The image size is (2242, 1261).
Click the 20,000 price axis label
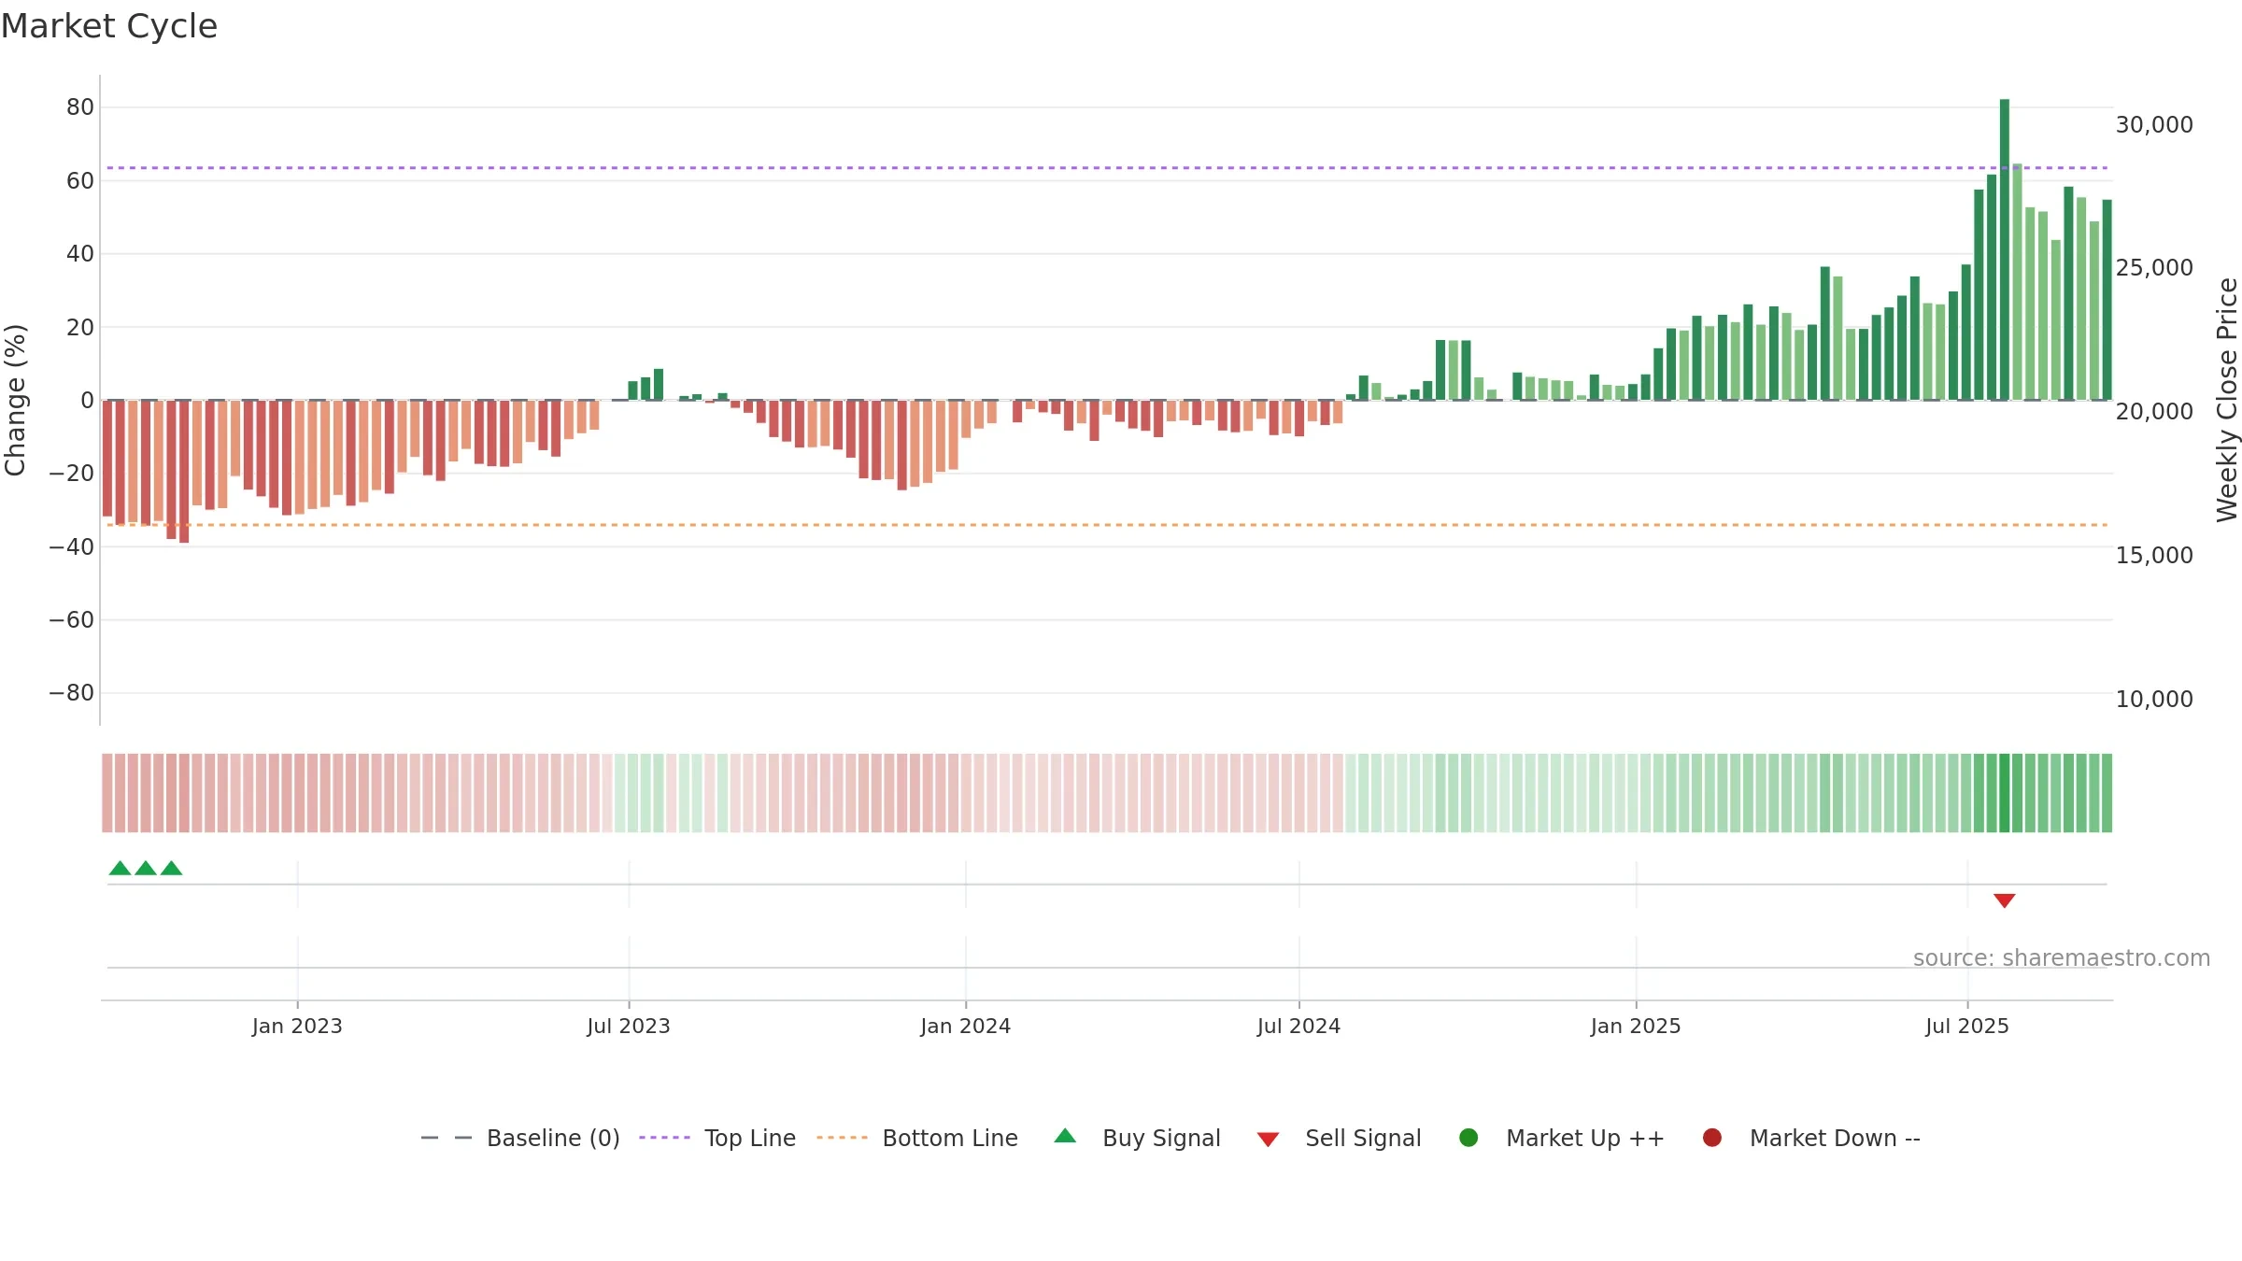click(2154, 412)
